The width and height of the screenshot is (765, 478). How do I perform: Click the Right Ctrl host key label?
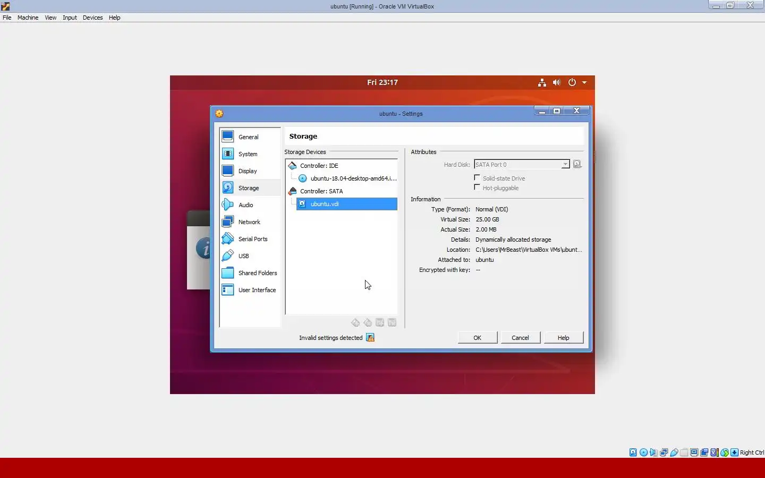coord(752,453)
